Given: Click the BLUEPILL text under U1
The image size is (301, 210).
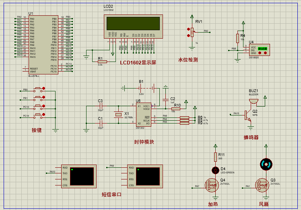Looking at the screenshot, I should coord(34,76).
